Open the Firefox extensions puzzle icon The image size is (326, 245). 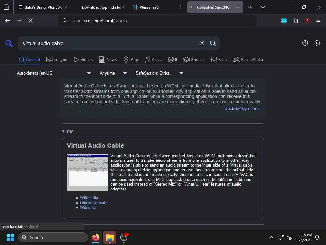click(x=295, y=20)
